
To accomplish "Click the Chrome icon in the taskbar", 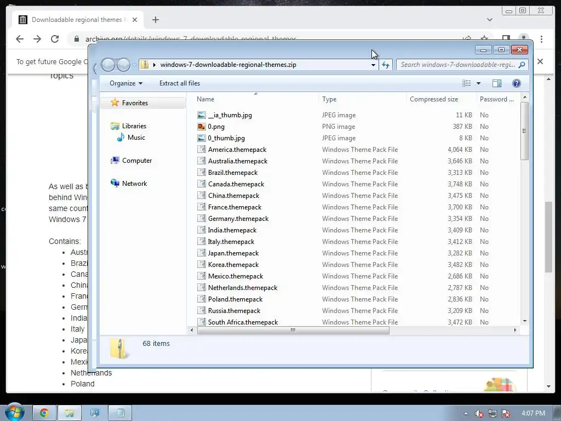I will [44, 413].
